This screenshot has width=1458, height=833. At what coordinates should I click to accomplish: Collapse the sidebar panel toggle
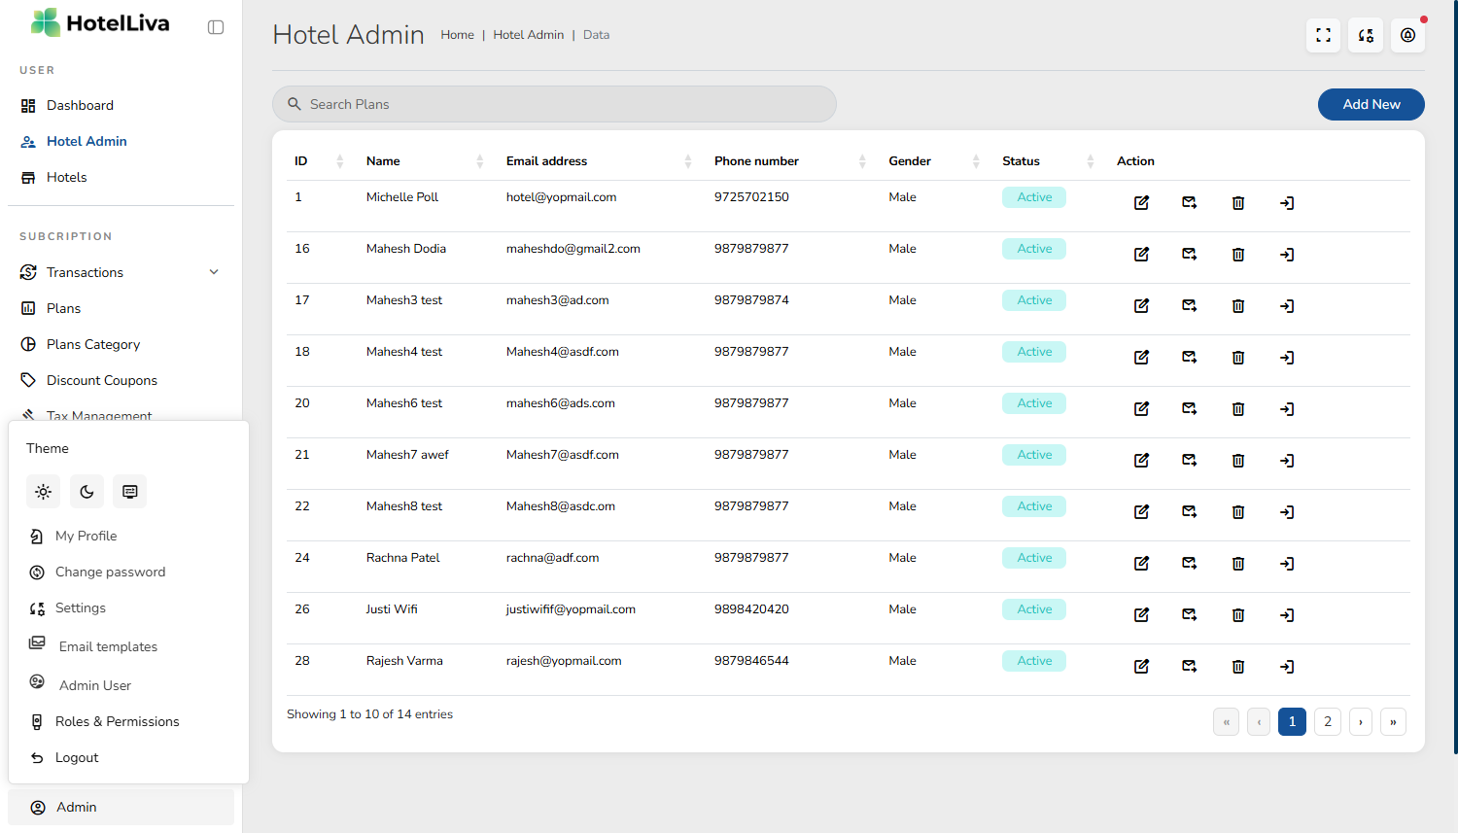coord(216,27)
